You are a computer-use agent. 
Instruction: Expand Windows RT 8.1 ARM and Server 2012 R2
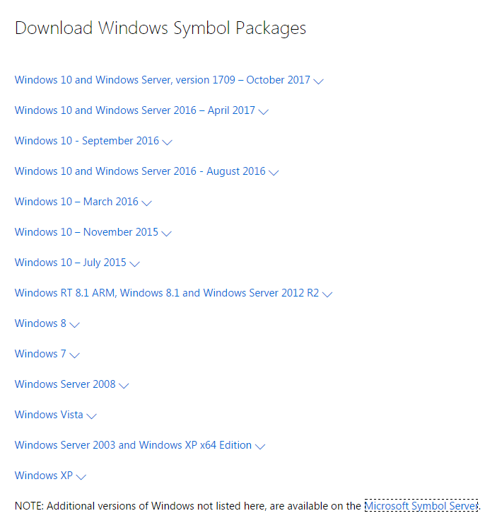[x=173, y=293]
